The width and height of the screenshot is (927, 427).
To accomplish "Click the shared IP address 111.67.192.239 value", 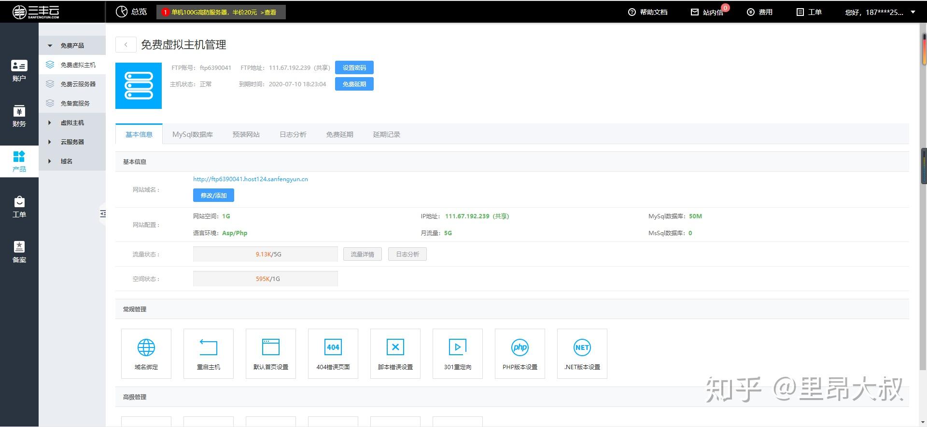I will [x=477, y=216].
